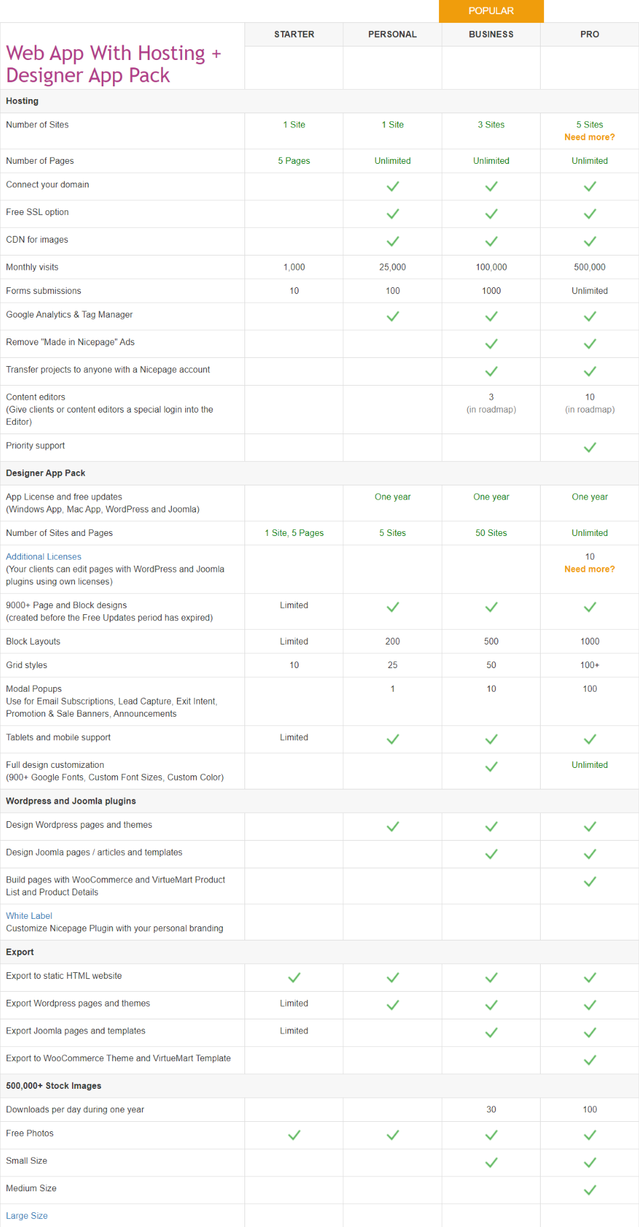Select the Starter plan column header
The height and width of the screenshot is (1227, 639).
(x=294, y=34)
